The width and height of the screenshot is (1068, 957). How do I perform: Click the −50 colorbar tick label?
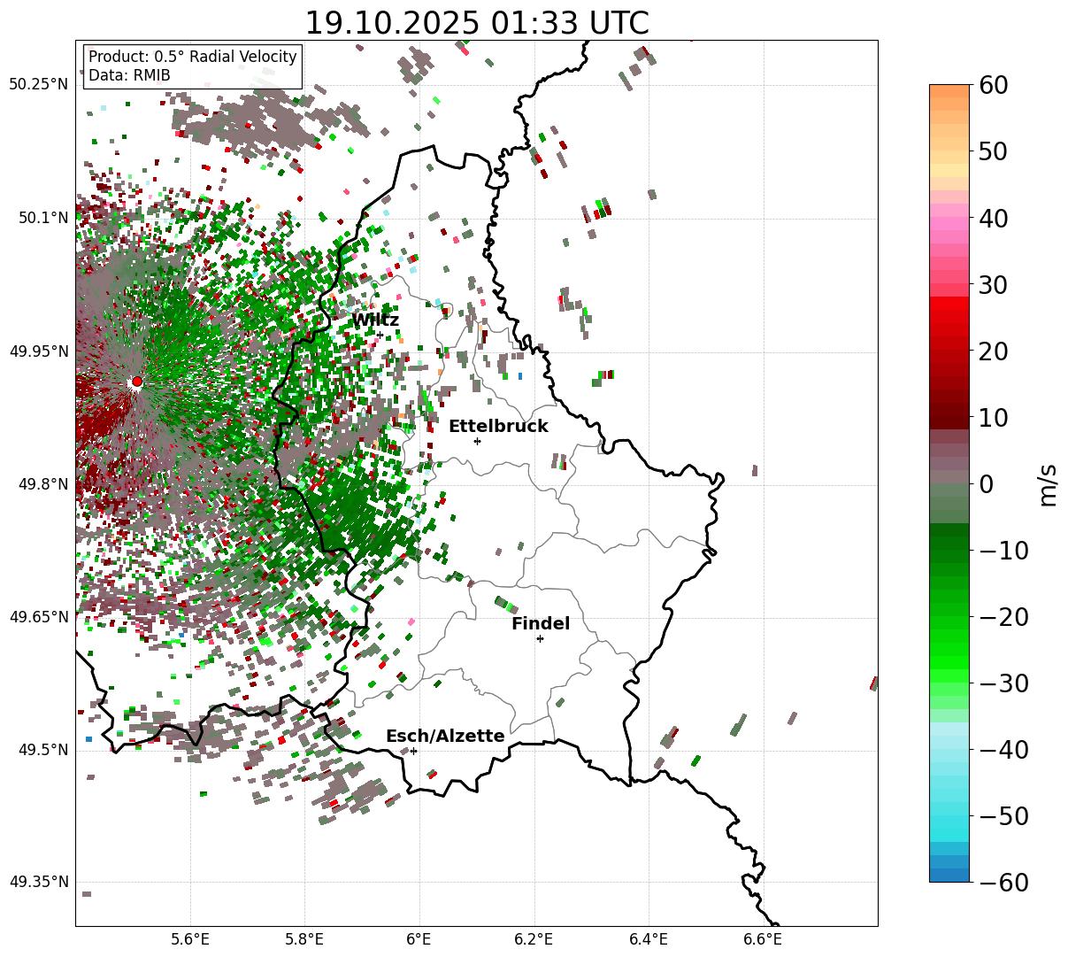1003,815
